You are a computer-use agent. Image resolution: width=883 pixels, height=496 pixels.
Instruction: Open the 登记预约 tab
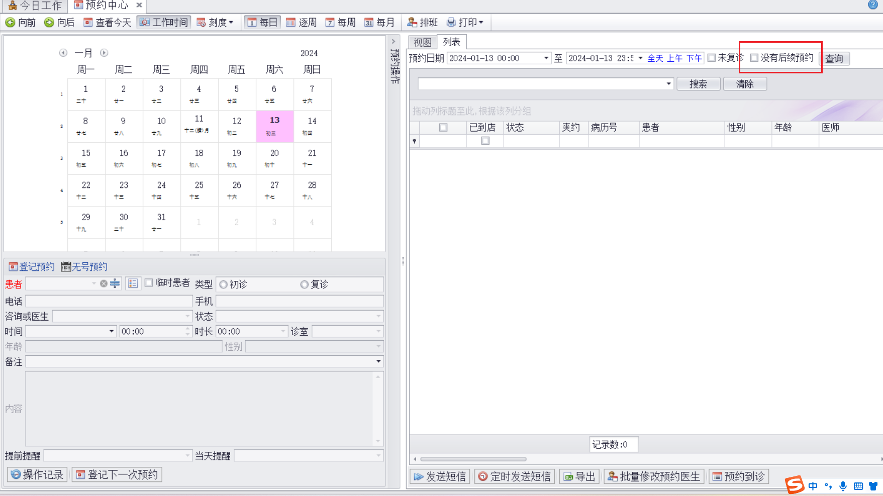point(32,267)
